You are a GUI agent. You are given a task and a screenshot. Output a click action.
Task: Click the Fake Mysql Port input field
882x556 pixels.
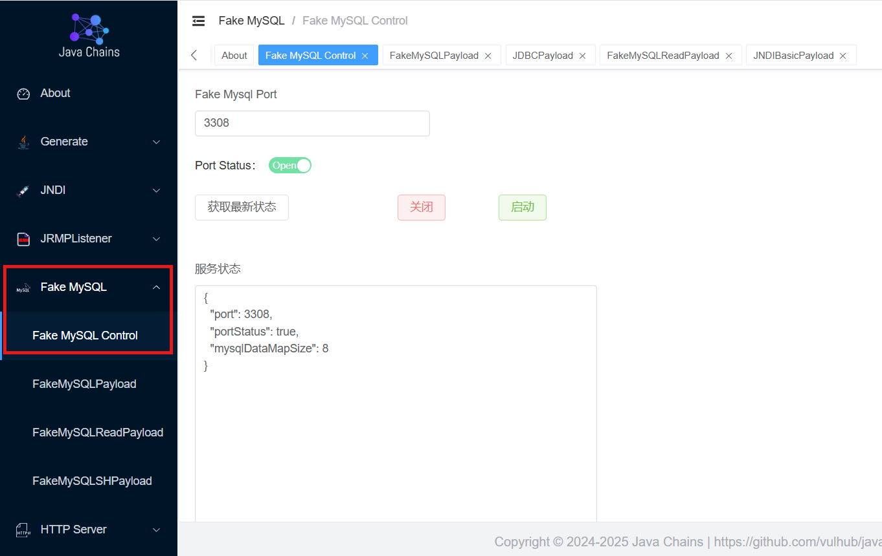click(x=312, y=123)
